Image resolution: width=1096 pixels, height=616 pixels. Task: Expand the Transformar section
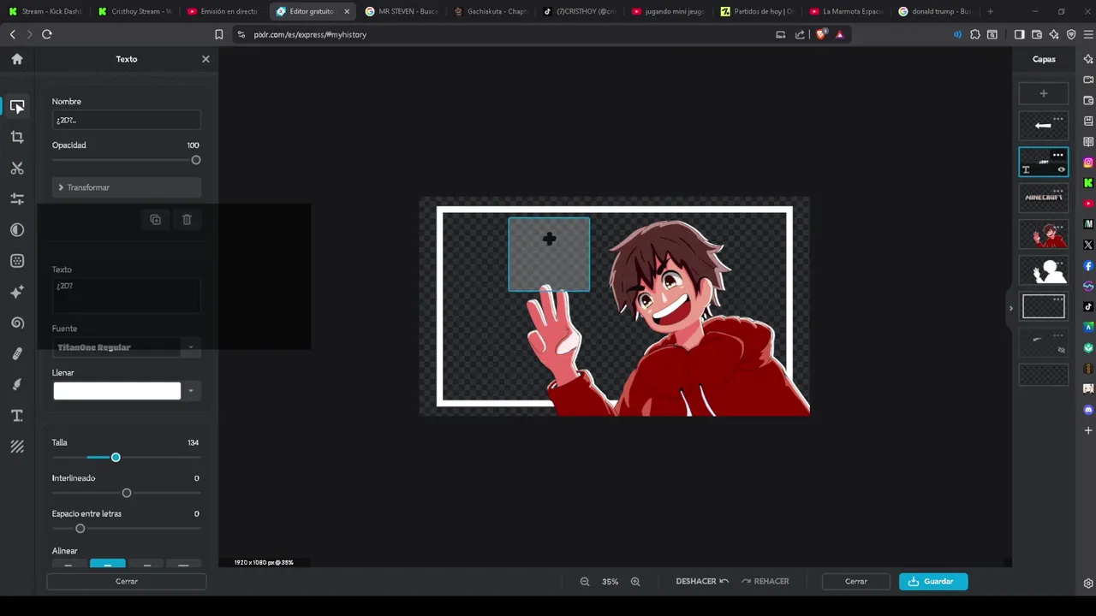[x=127, y=187]
